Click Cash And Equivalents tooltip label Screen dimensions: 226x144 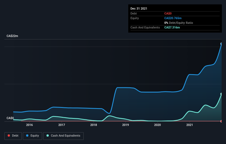point(145,27)
